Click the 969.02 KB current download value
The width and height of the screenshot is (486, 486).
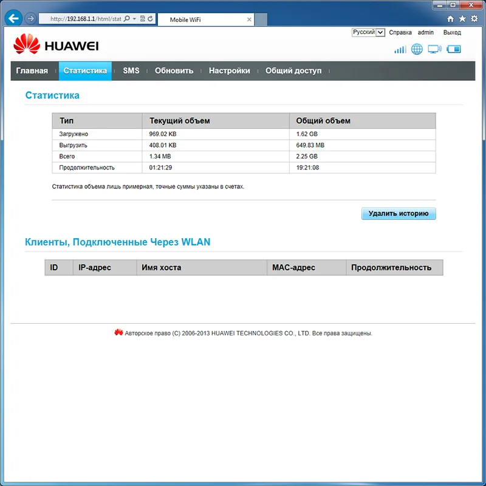(x=163, y=134)
